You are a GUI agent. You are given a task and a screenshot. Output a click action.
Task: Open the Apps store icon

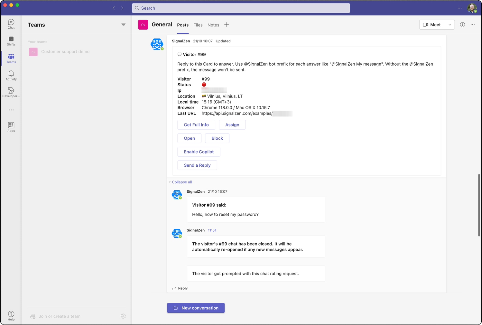[11, 127]
